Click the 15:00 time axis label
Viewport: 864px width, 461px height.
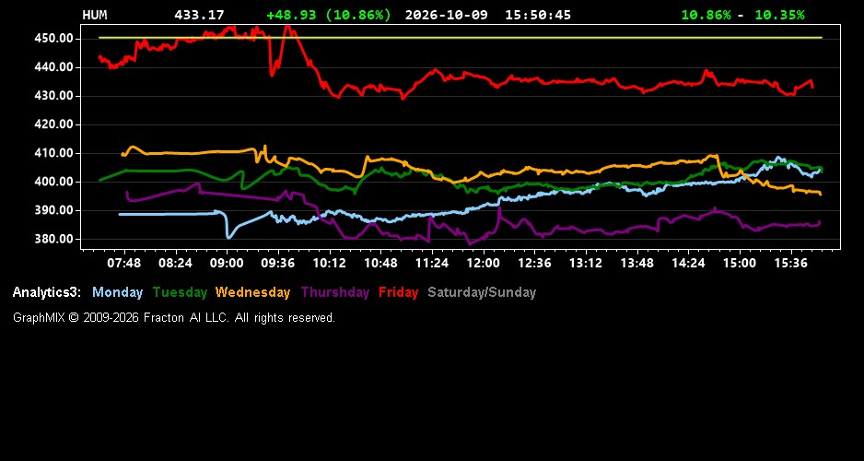740,263
